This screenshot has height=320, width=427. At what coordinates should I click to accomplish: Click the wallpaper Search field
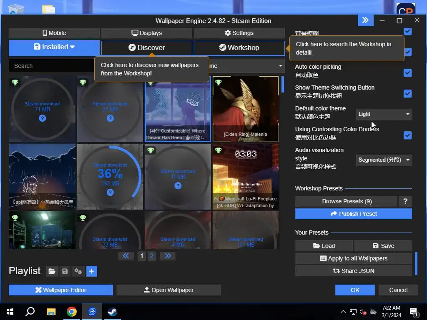pos(52,66)
